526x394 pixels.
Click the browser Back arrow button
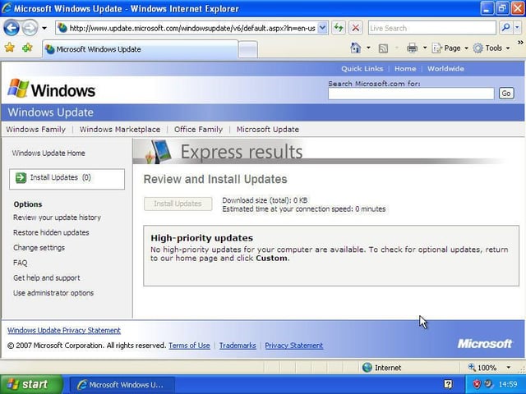(x=11, y=28)
